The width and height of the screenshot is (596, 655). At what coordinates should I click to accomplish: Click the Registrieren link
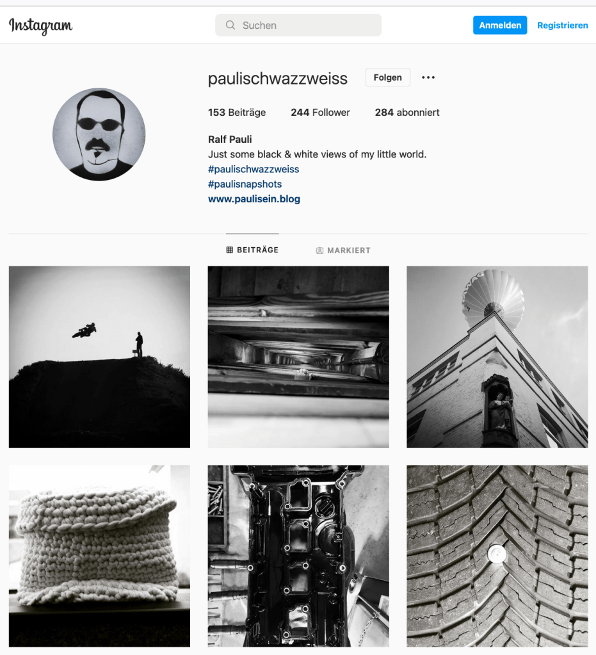562,25
